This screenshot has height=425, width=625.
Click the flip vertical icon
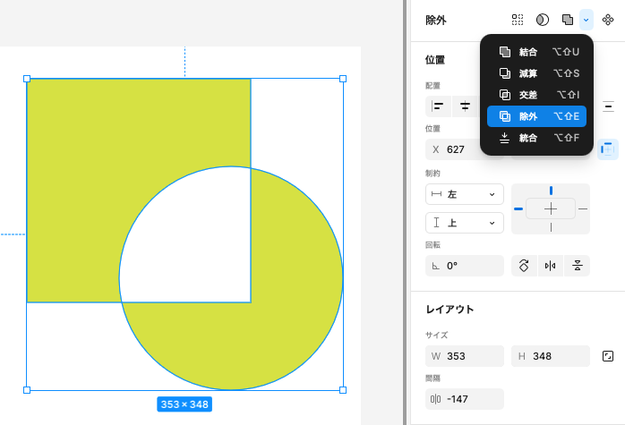coord(578,266)
